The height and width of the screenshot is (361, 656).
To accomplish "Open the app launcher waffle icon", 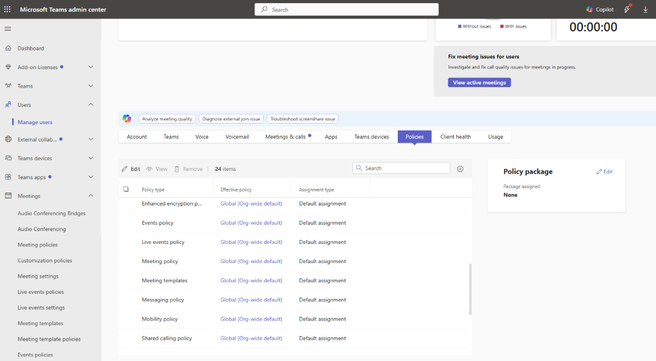I will 7,9.
